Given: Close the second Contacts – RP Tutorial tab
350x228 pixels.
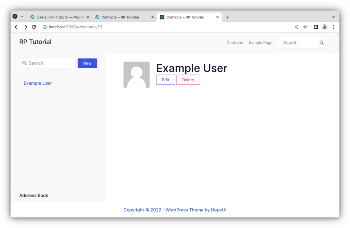Looking at the screenshot, I should tap(152, 17).
